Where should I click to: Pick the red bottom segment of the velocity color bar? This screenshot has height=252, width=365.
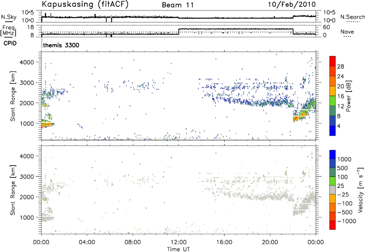(x=333, y=225)
